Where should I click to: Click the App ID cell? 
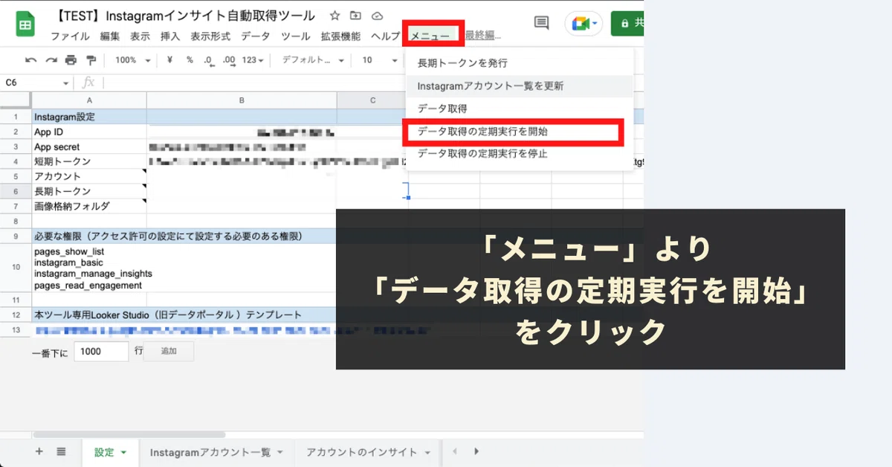[x=89, y=132]
